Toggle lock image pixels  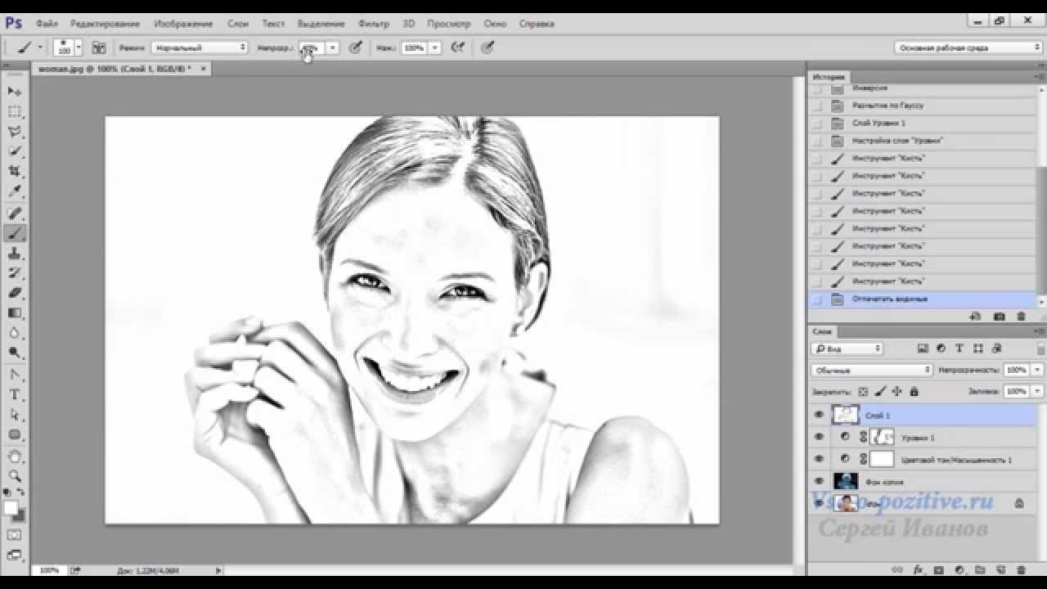click(879, 392)
